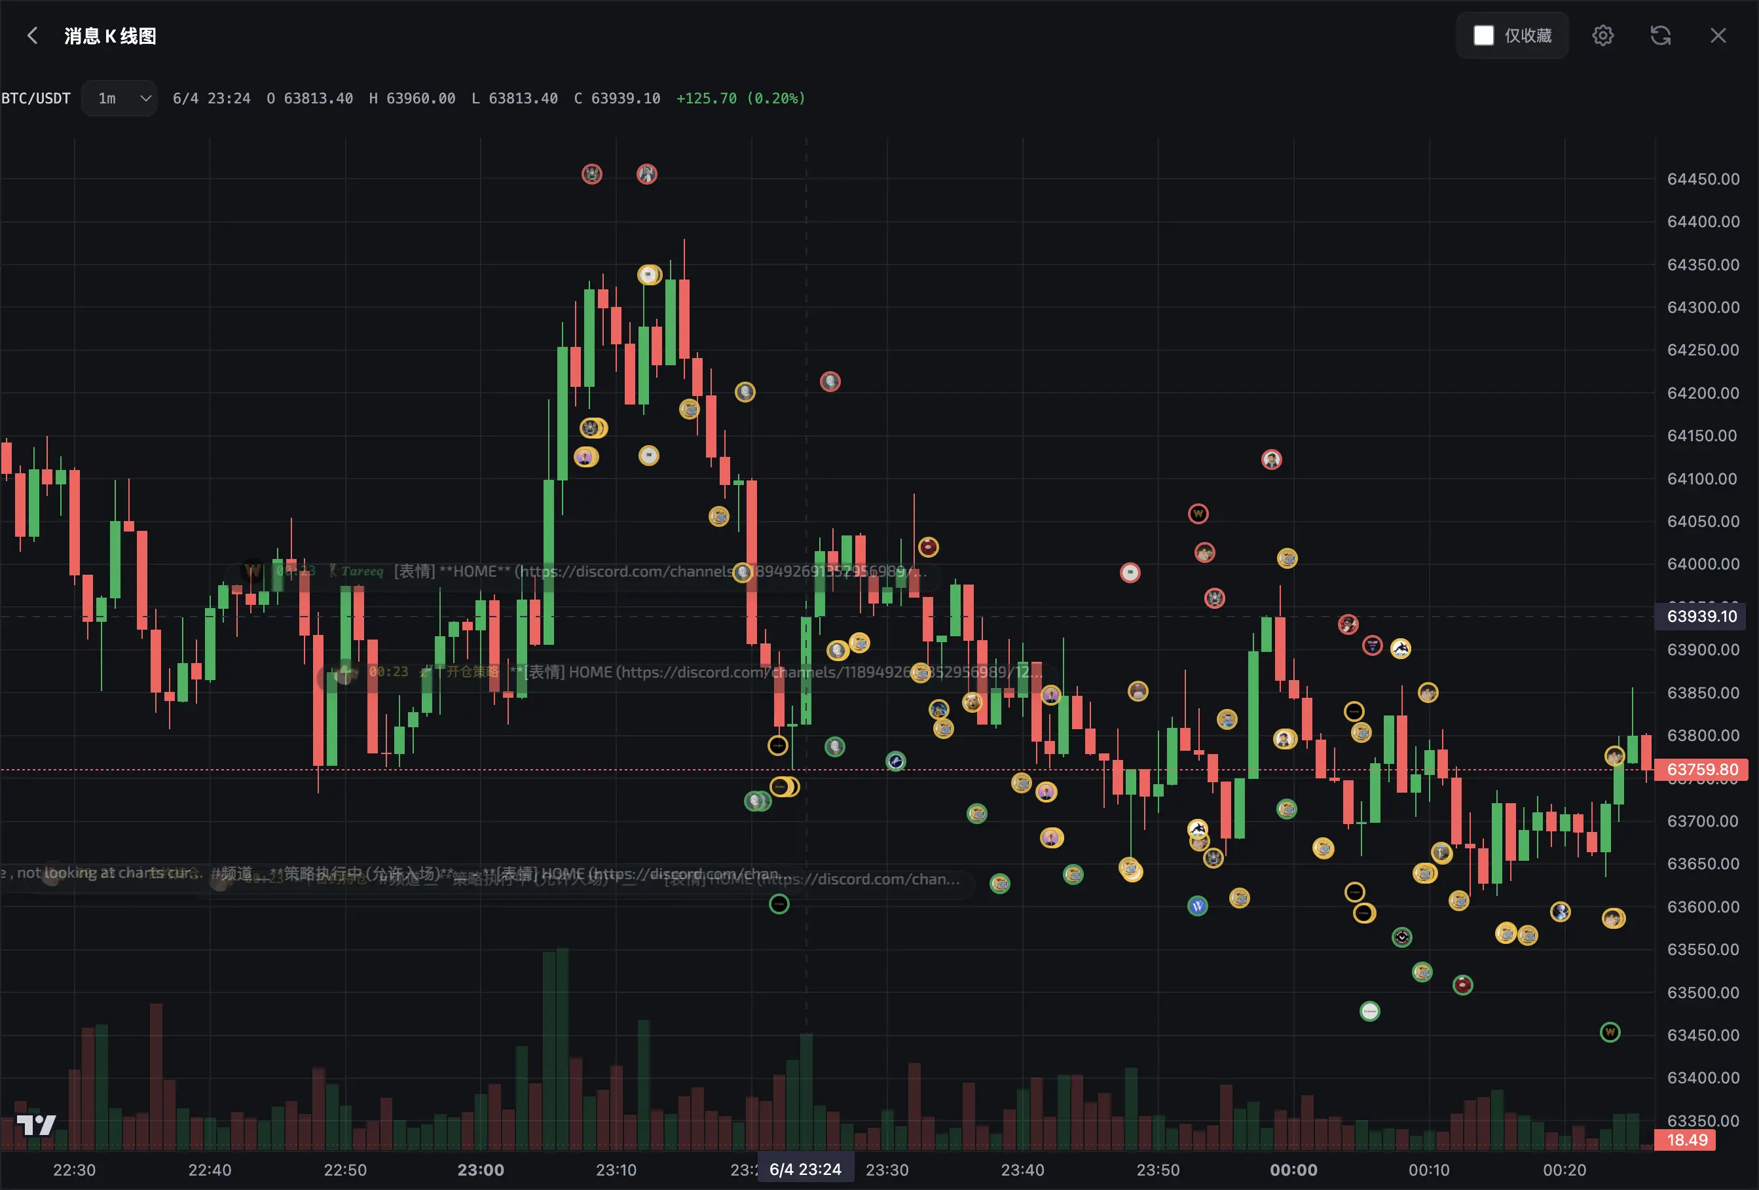The image size is (1759, 1190).
Task: Close the 消息 K 线图 panel
Action: (1718, 35)
